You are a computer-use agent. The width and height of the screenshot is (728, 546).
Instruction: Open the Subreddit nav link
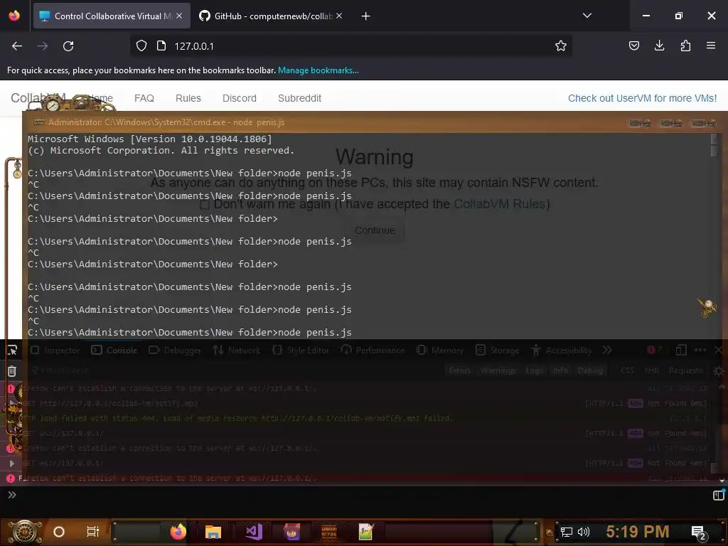tap(299, 98)
